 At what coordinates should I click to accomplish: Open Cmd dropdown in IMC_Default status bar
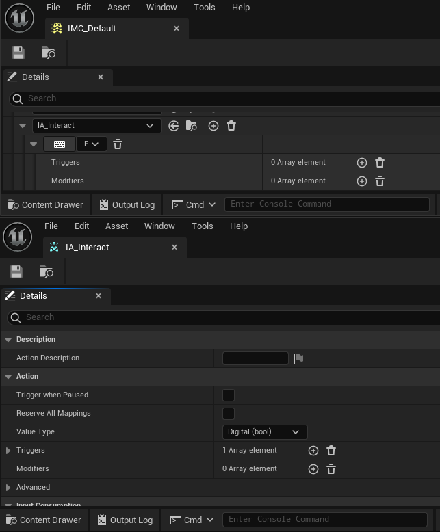[x=194, y=205]
